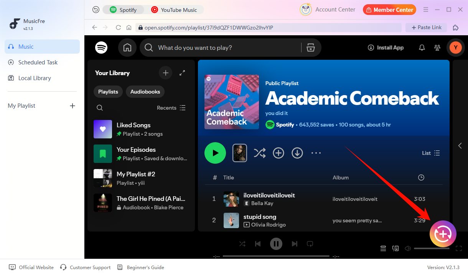
Task: Click the open.spotify.com address bar
Action: 269,28
